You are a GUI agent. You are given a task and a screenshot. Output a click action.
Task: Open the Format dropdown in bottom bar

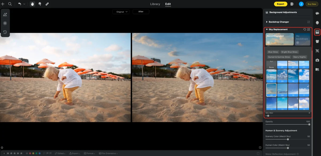(89, 153)
